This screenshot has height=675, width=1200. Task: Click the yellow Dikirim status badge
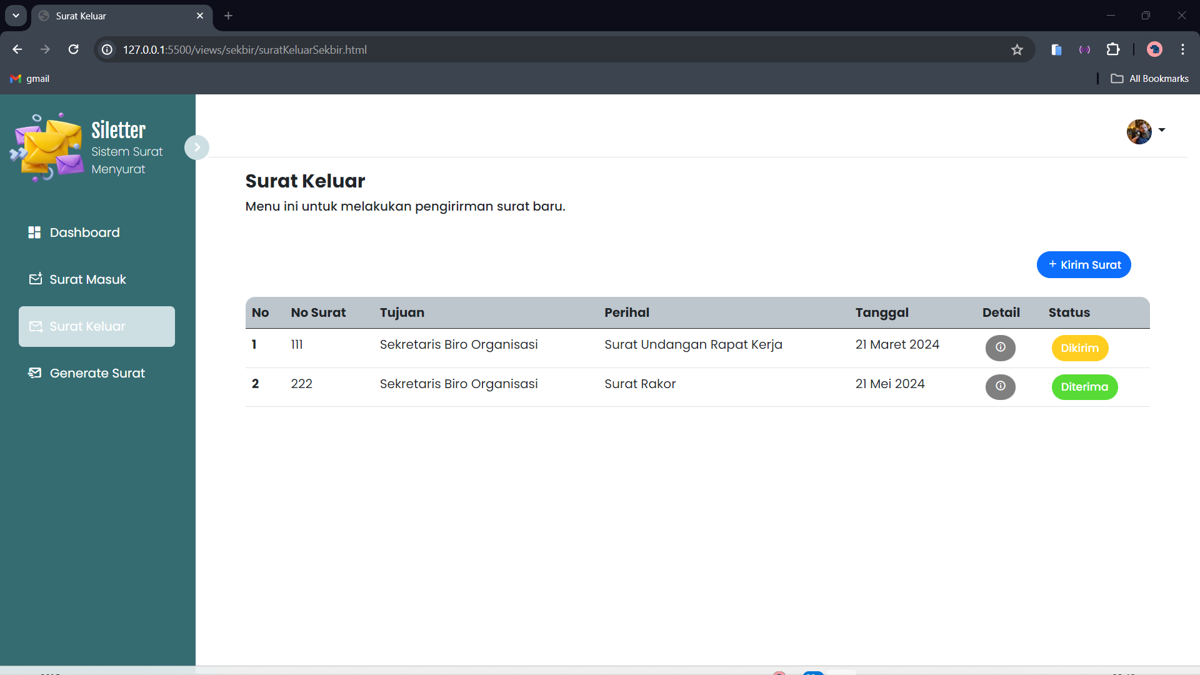click(1080, 348)
